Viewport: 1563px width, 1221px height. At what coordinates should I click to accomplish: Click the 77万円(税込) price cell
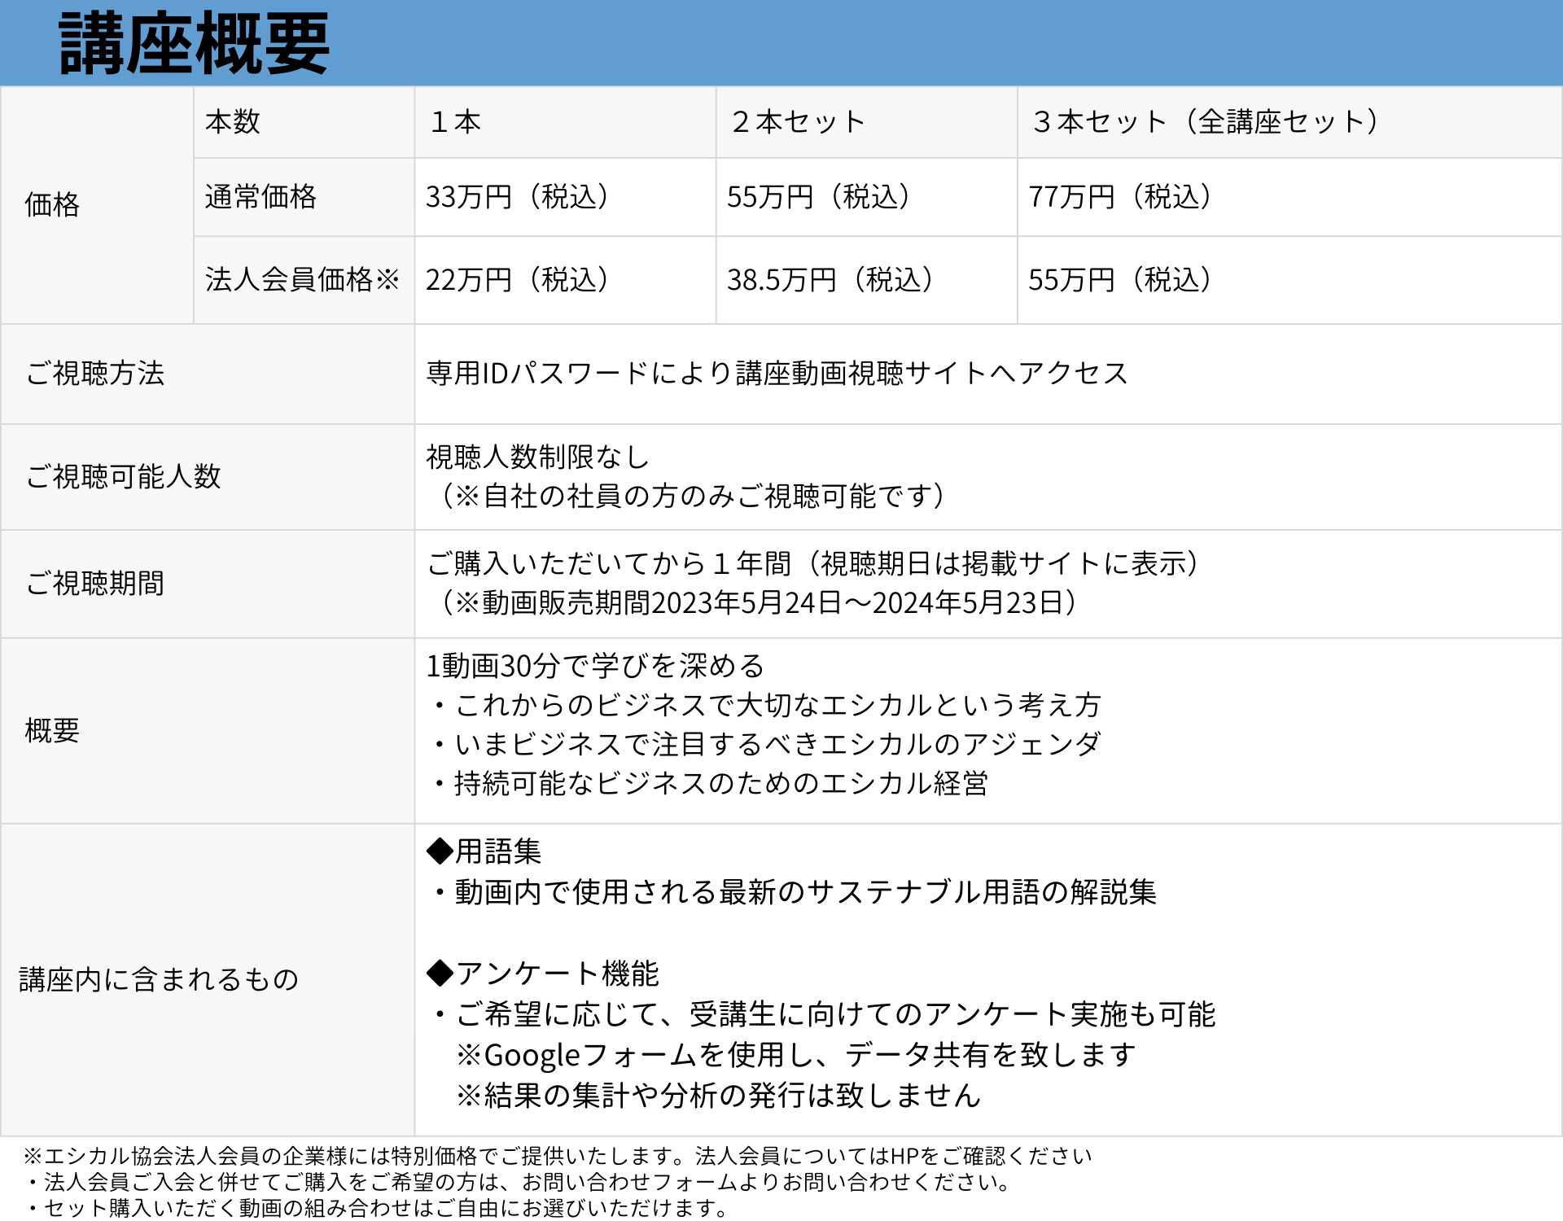pyautogui.click(x=1120, y=197)
